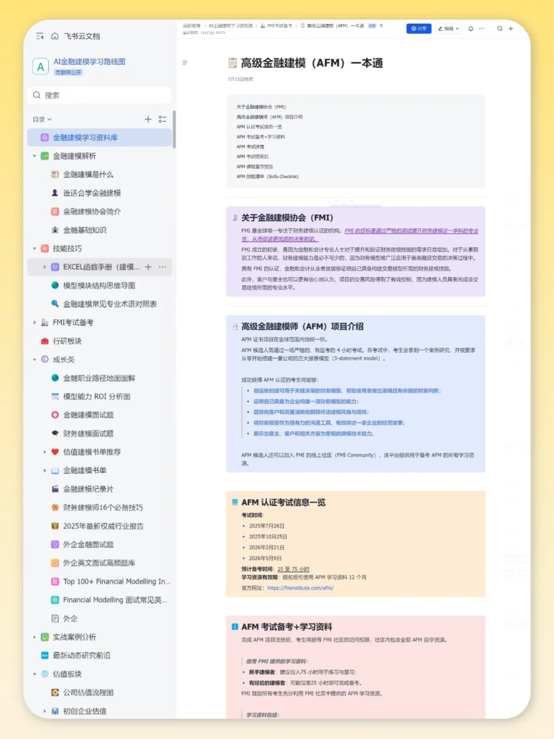
Task: Click the search magnifier in top bar
Action: pos(500,29)
